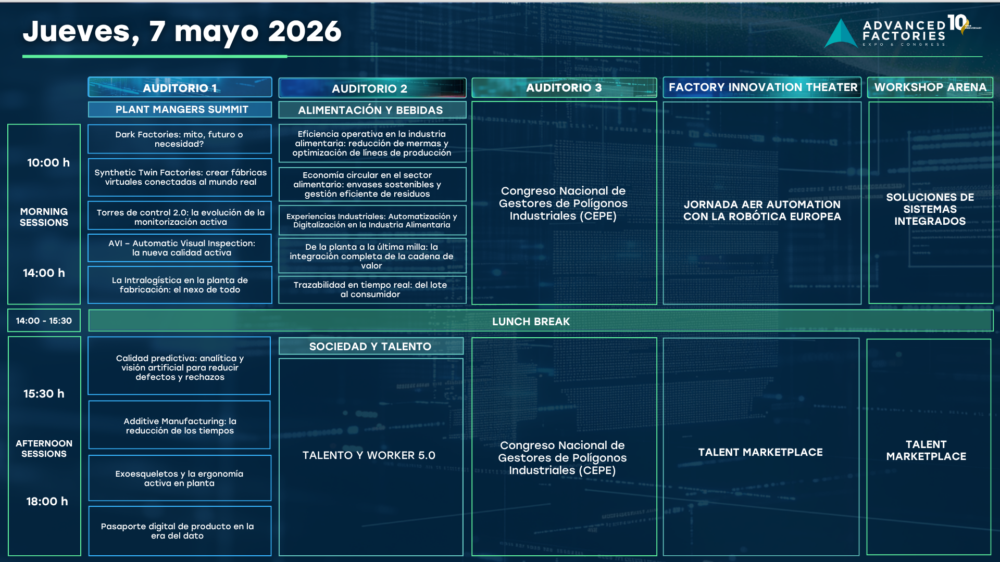Open Jornada AER Automation block
Screen dimensions: 1000x562
(x=762, y=210)
